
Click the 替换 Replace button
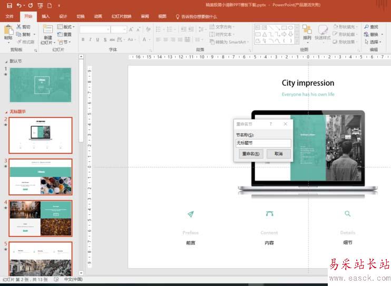(372, 34)
